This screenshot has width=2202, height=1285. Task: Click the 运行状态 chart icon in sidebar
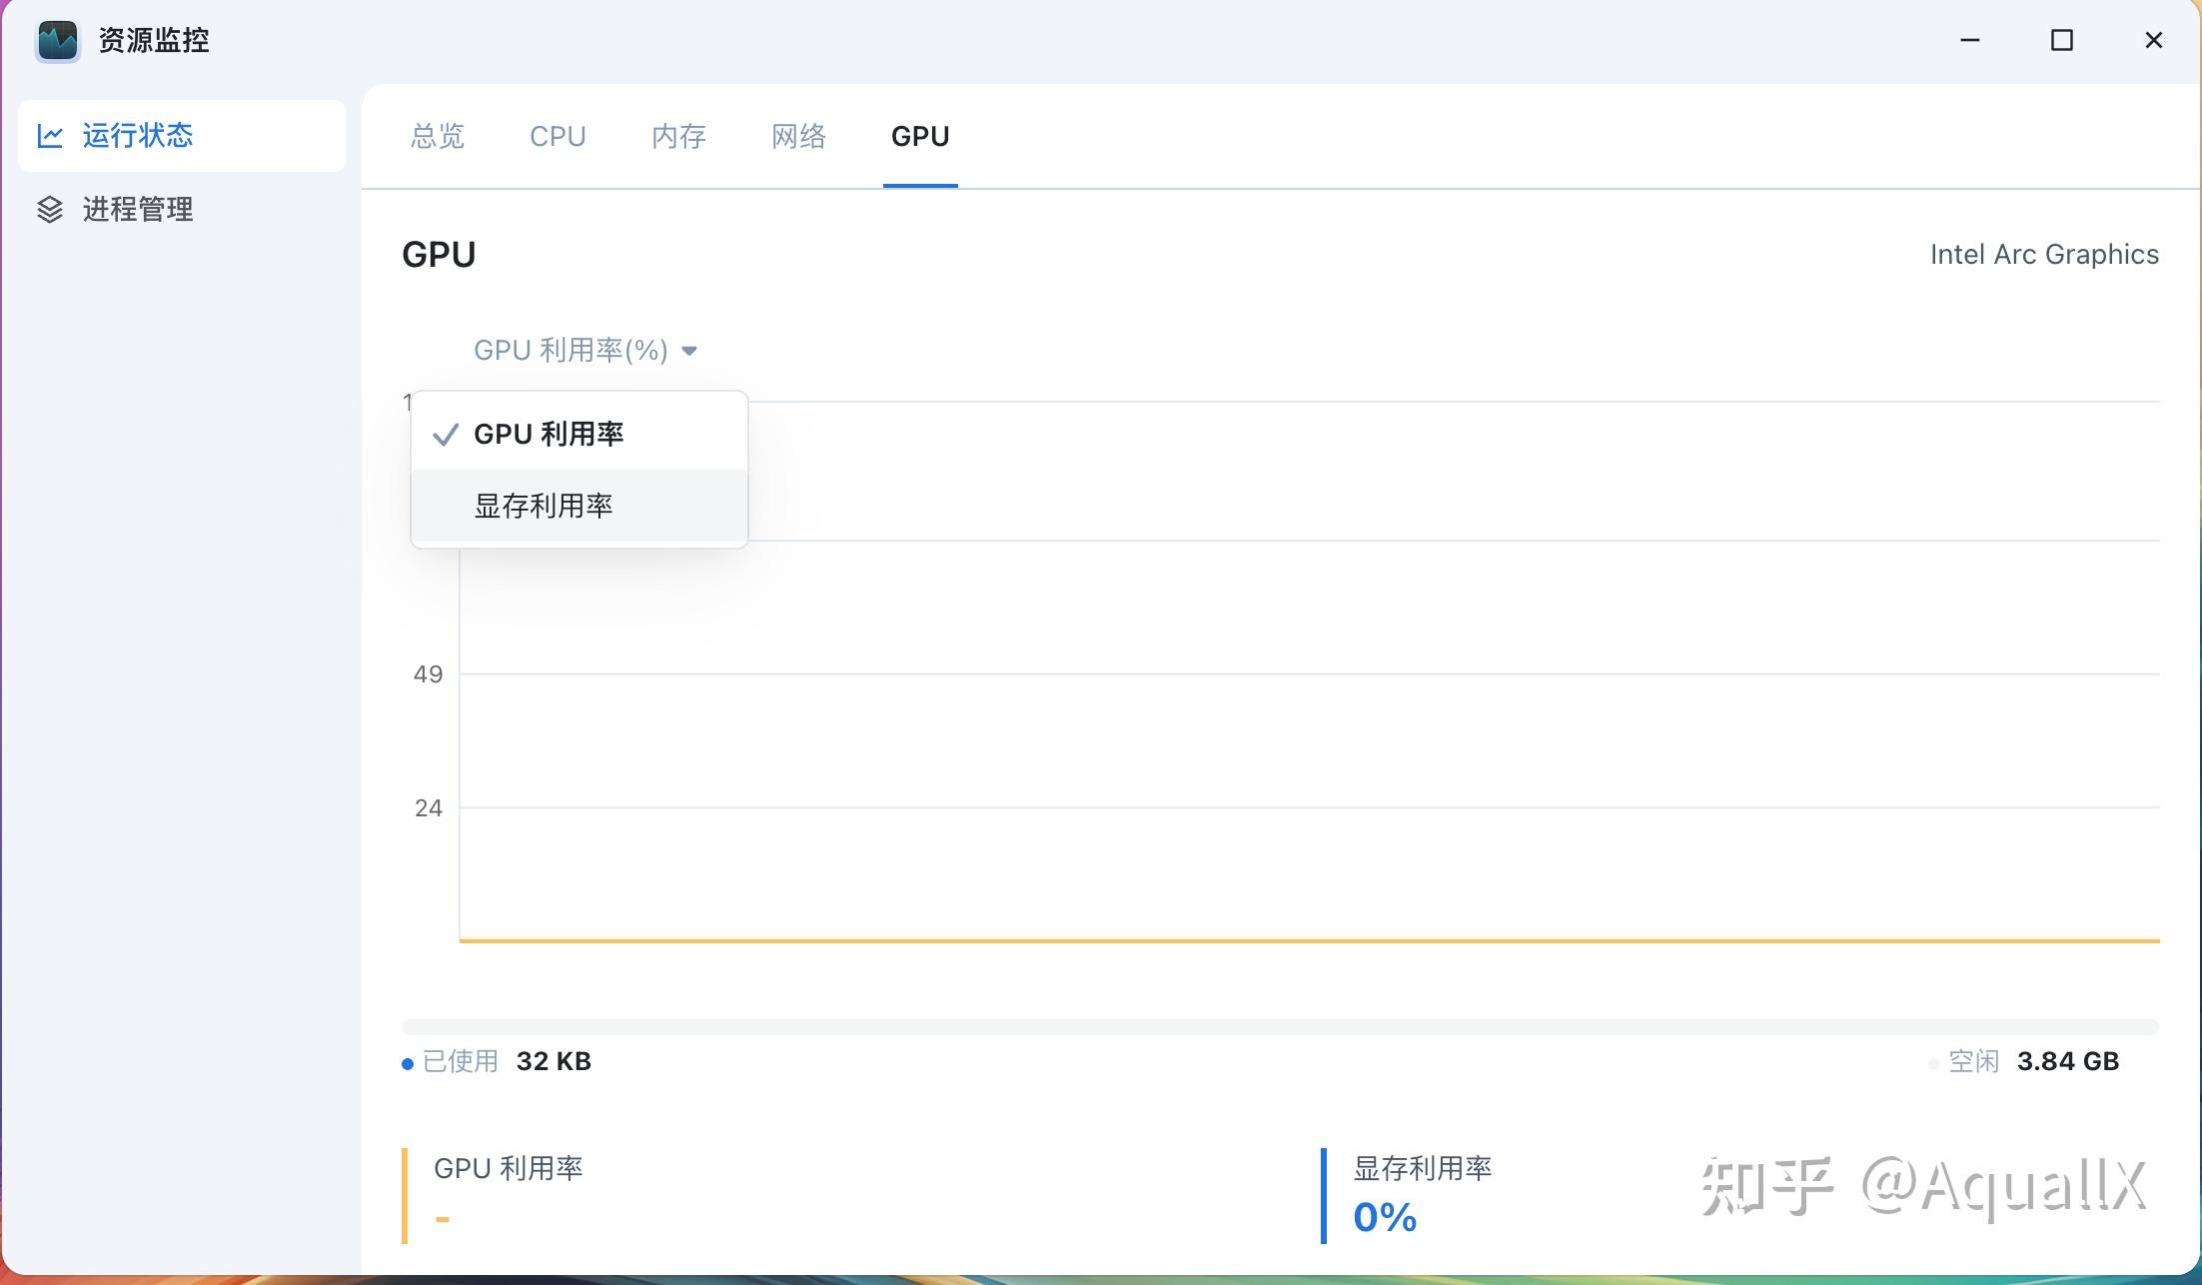coord(50,135)
